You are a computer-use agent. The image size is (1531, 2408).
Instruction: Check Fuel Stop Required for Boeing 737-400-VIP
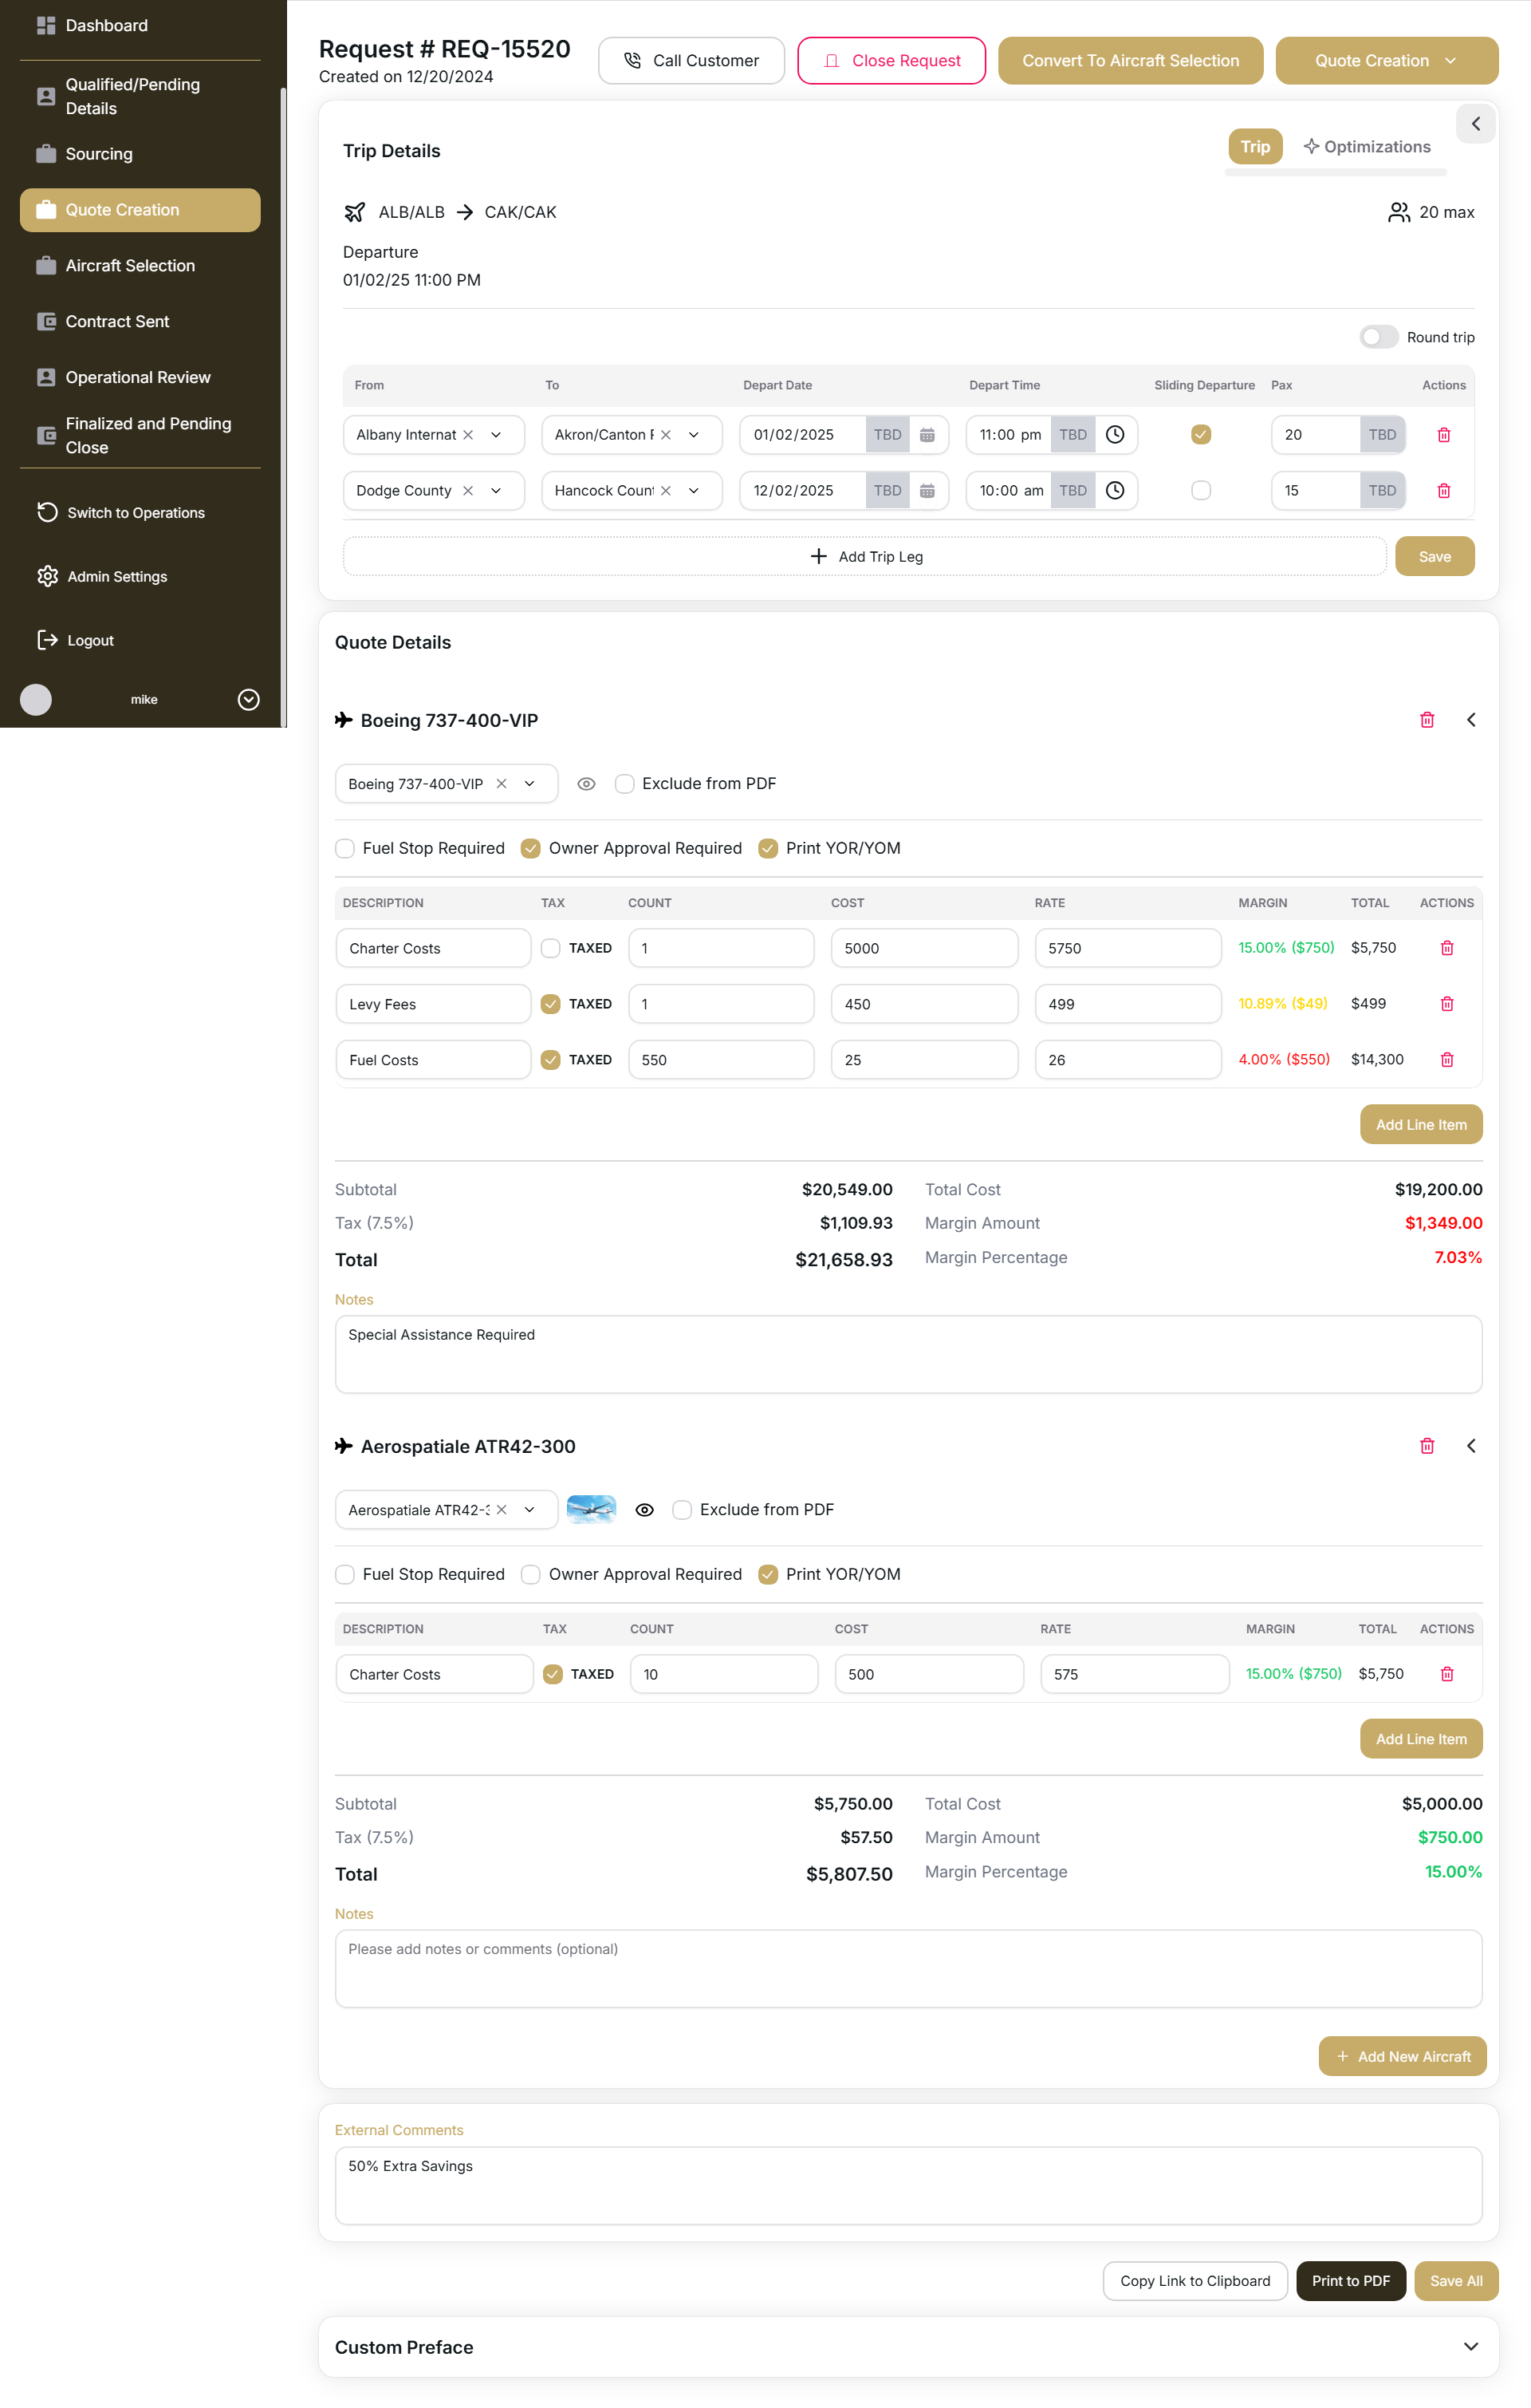344,848
